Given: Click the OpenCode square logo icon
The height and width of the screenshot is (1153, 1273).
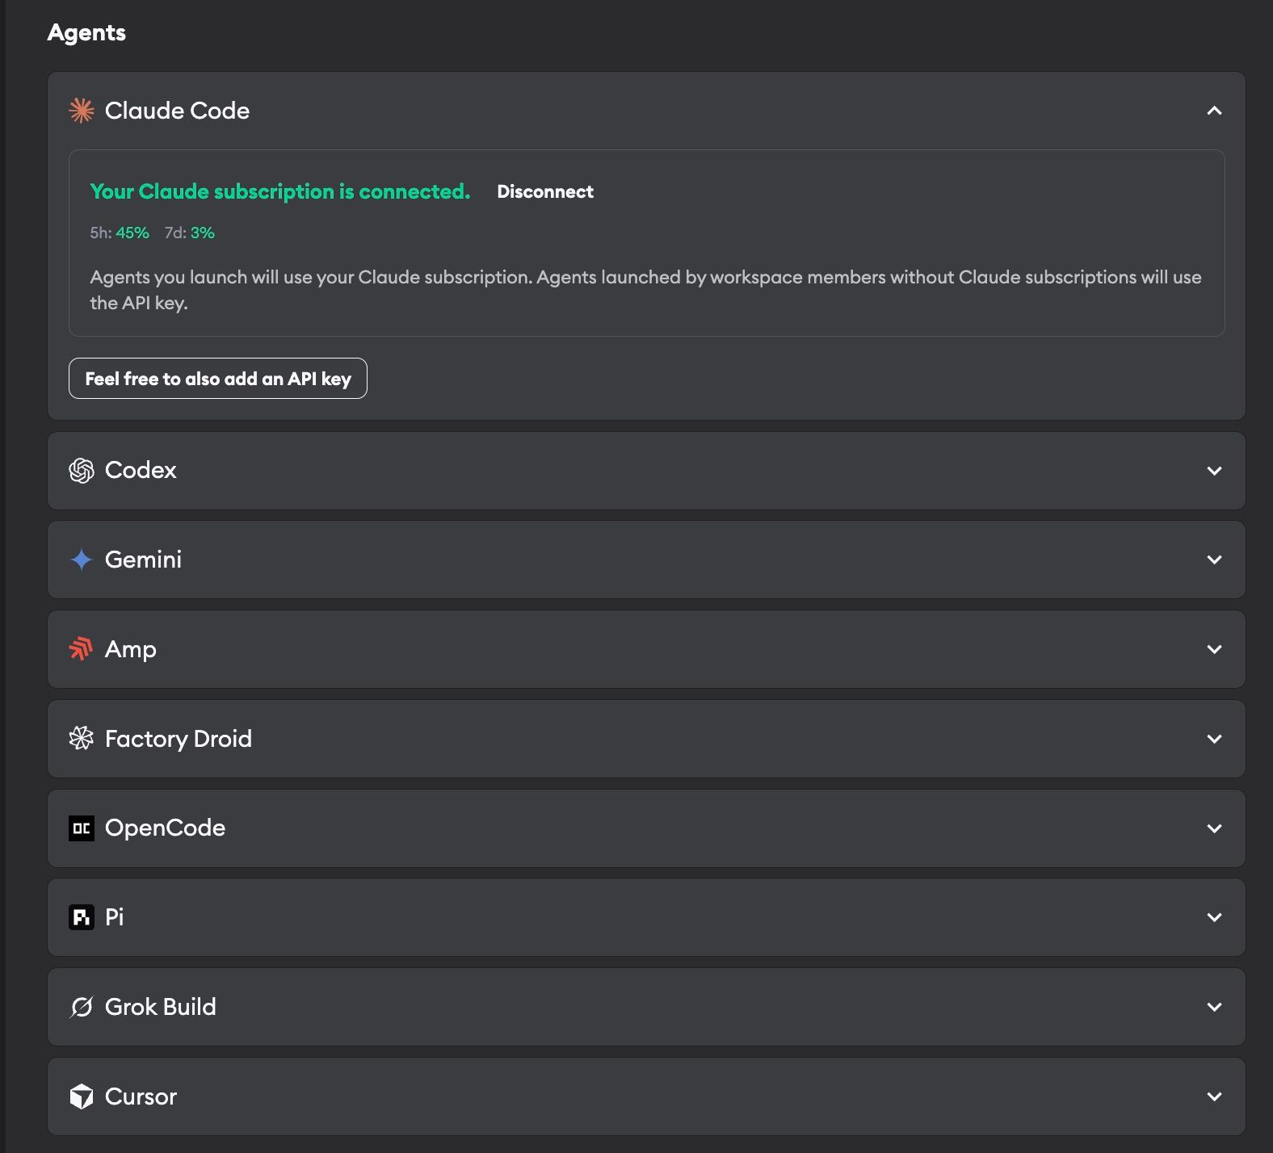Looking at the screenshot, I should pyautogui.click(x=82, y=828).
